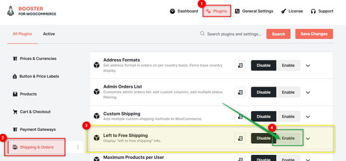The height and width of the screenshot is (161, 346).
Task: Click the cube icon for Left to Free Shipping
Action: 96,138
